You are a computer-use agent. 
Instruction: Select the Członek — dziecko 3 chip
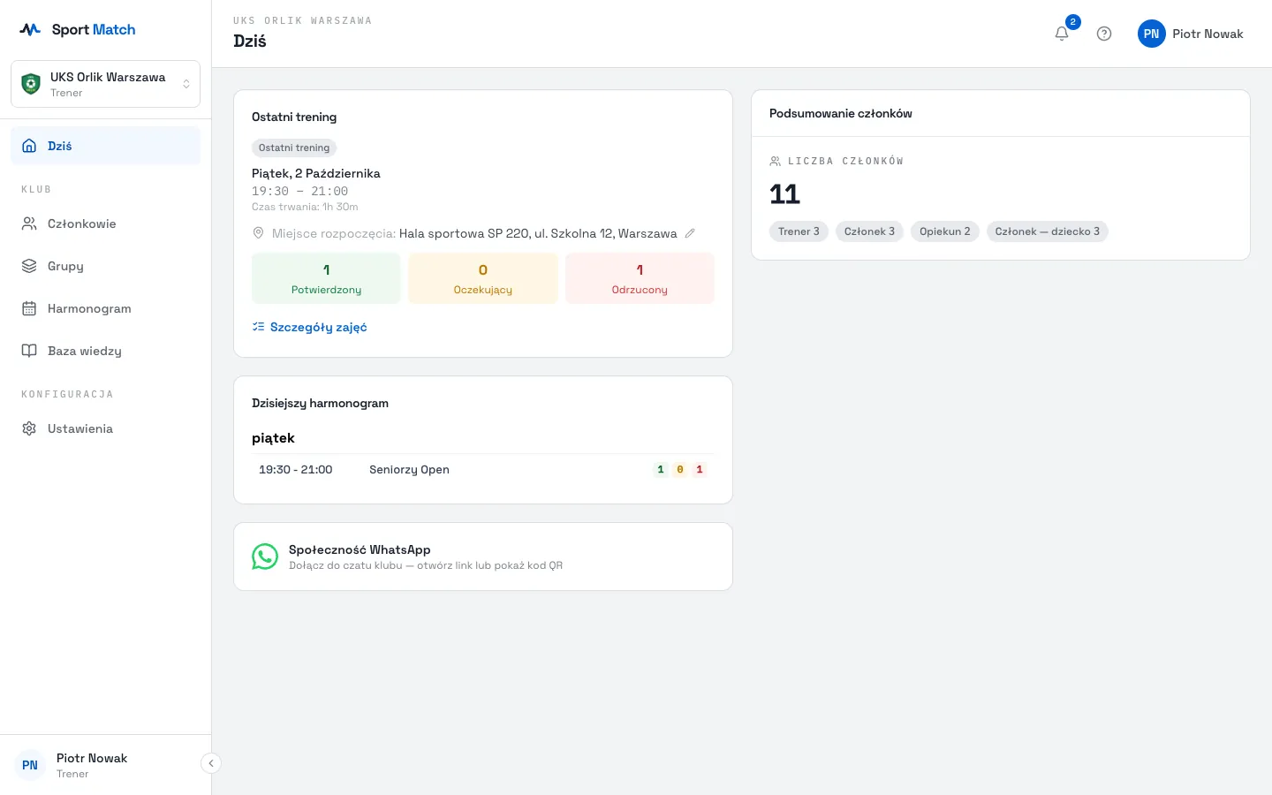point(1048,231)
